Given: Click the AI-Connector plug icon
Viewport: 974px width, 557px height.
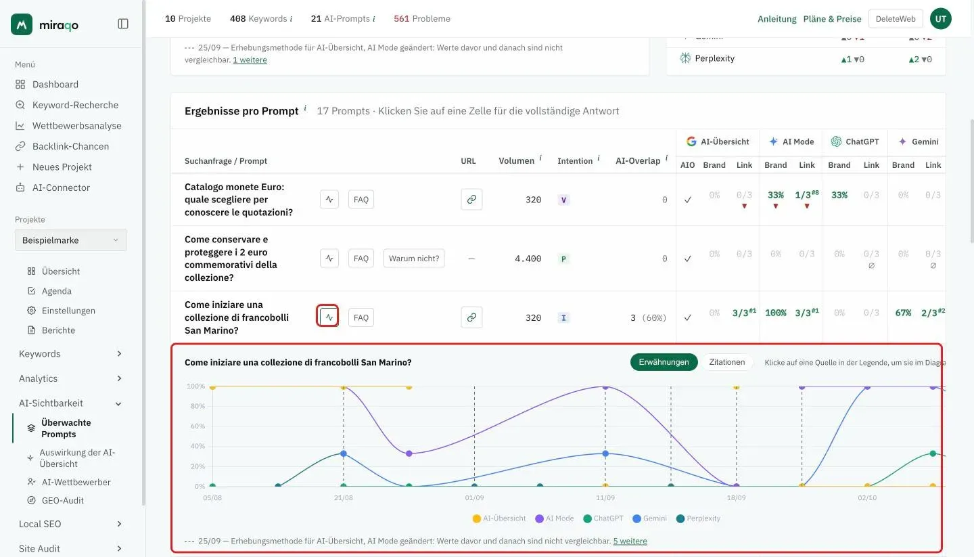Looking at the screenshot, I should tap(20, 187).
